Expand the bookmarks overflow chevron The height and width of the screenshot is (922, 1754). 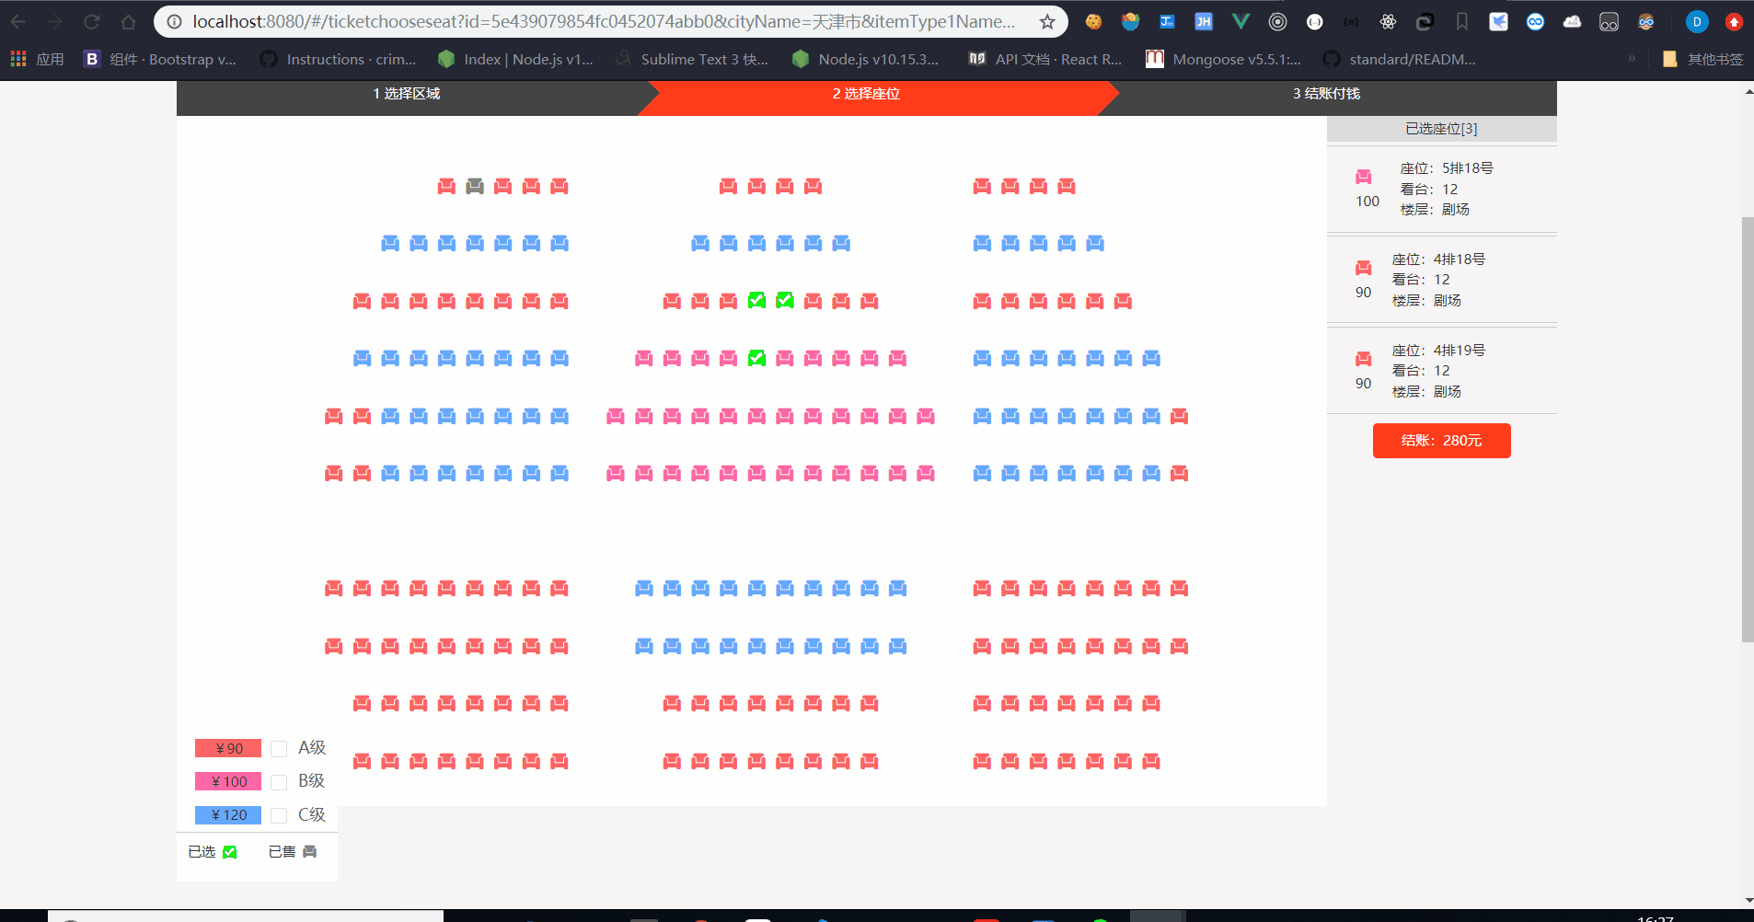pos(1632,58)
